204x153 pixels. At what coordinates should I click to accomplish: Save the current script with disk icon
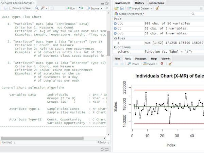[6, 8]
